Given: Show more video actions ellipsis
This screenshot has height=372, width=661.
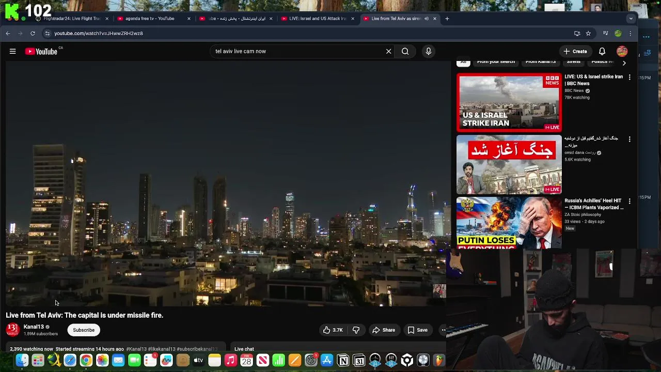Looking at the screenshot, I should point(443,330).
